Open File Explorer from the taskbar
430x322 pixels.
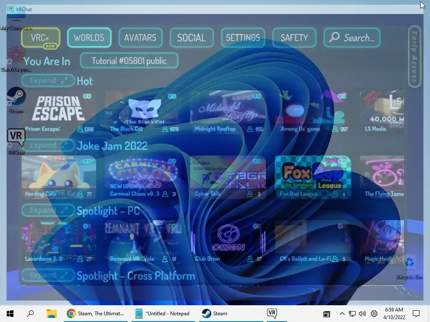[52, 314]
